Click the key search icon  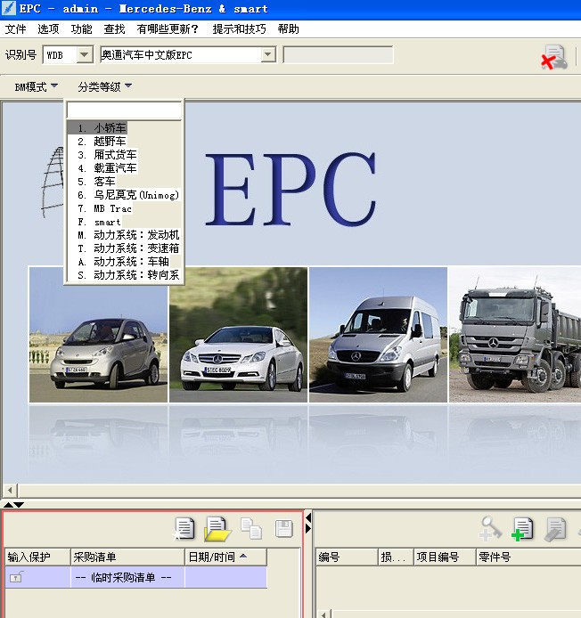tap(490, 529)
